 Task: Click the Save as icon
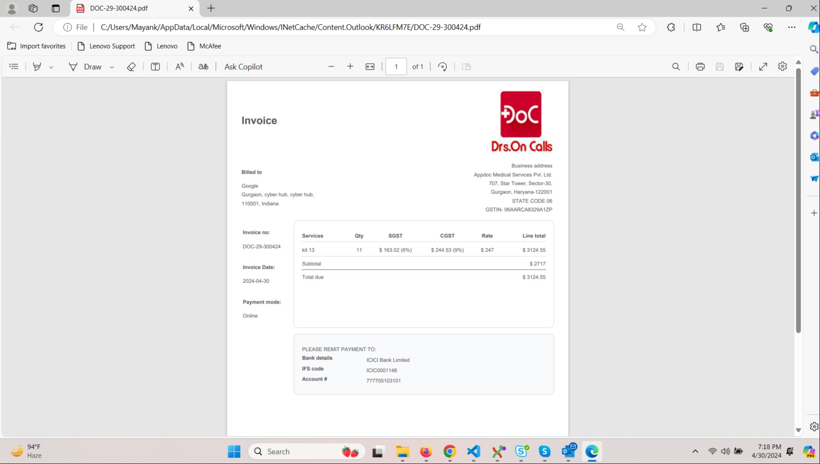pos(739,67)
